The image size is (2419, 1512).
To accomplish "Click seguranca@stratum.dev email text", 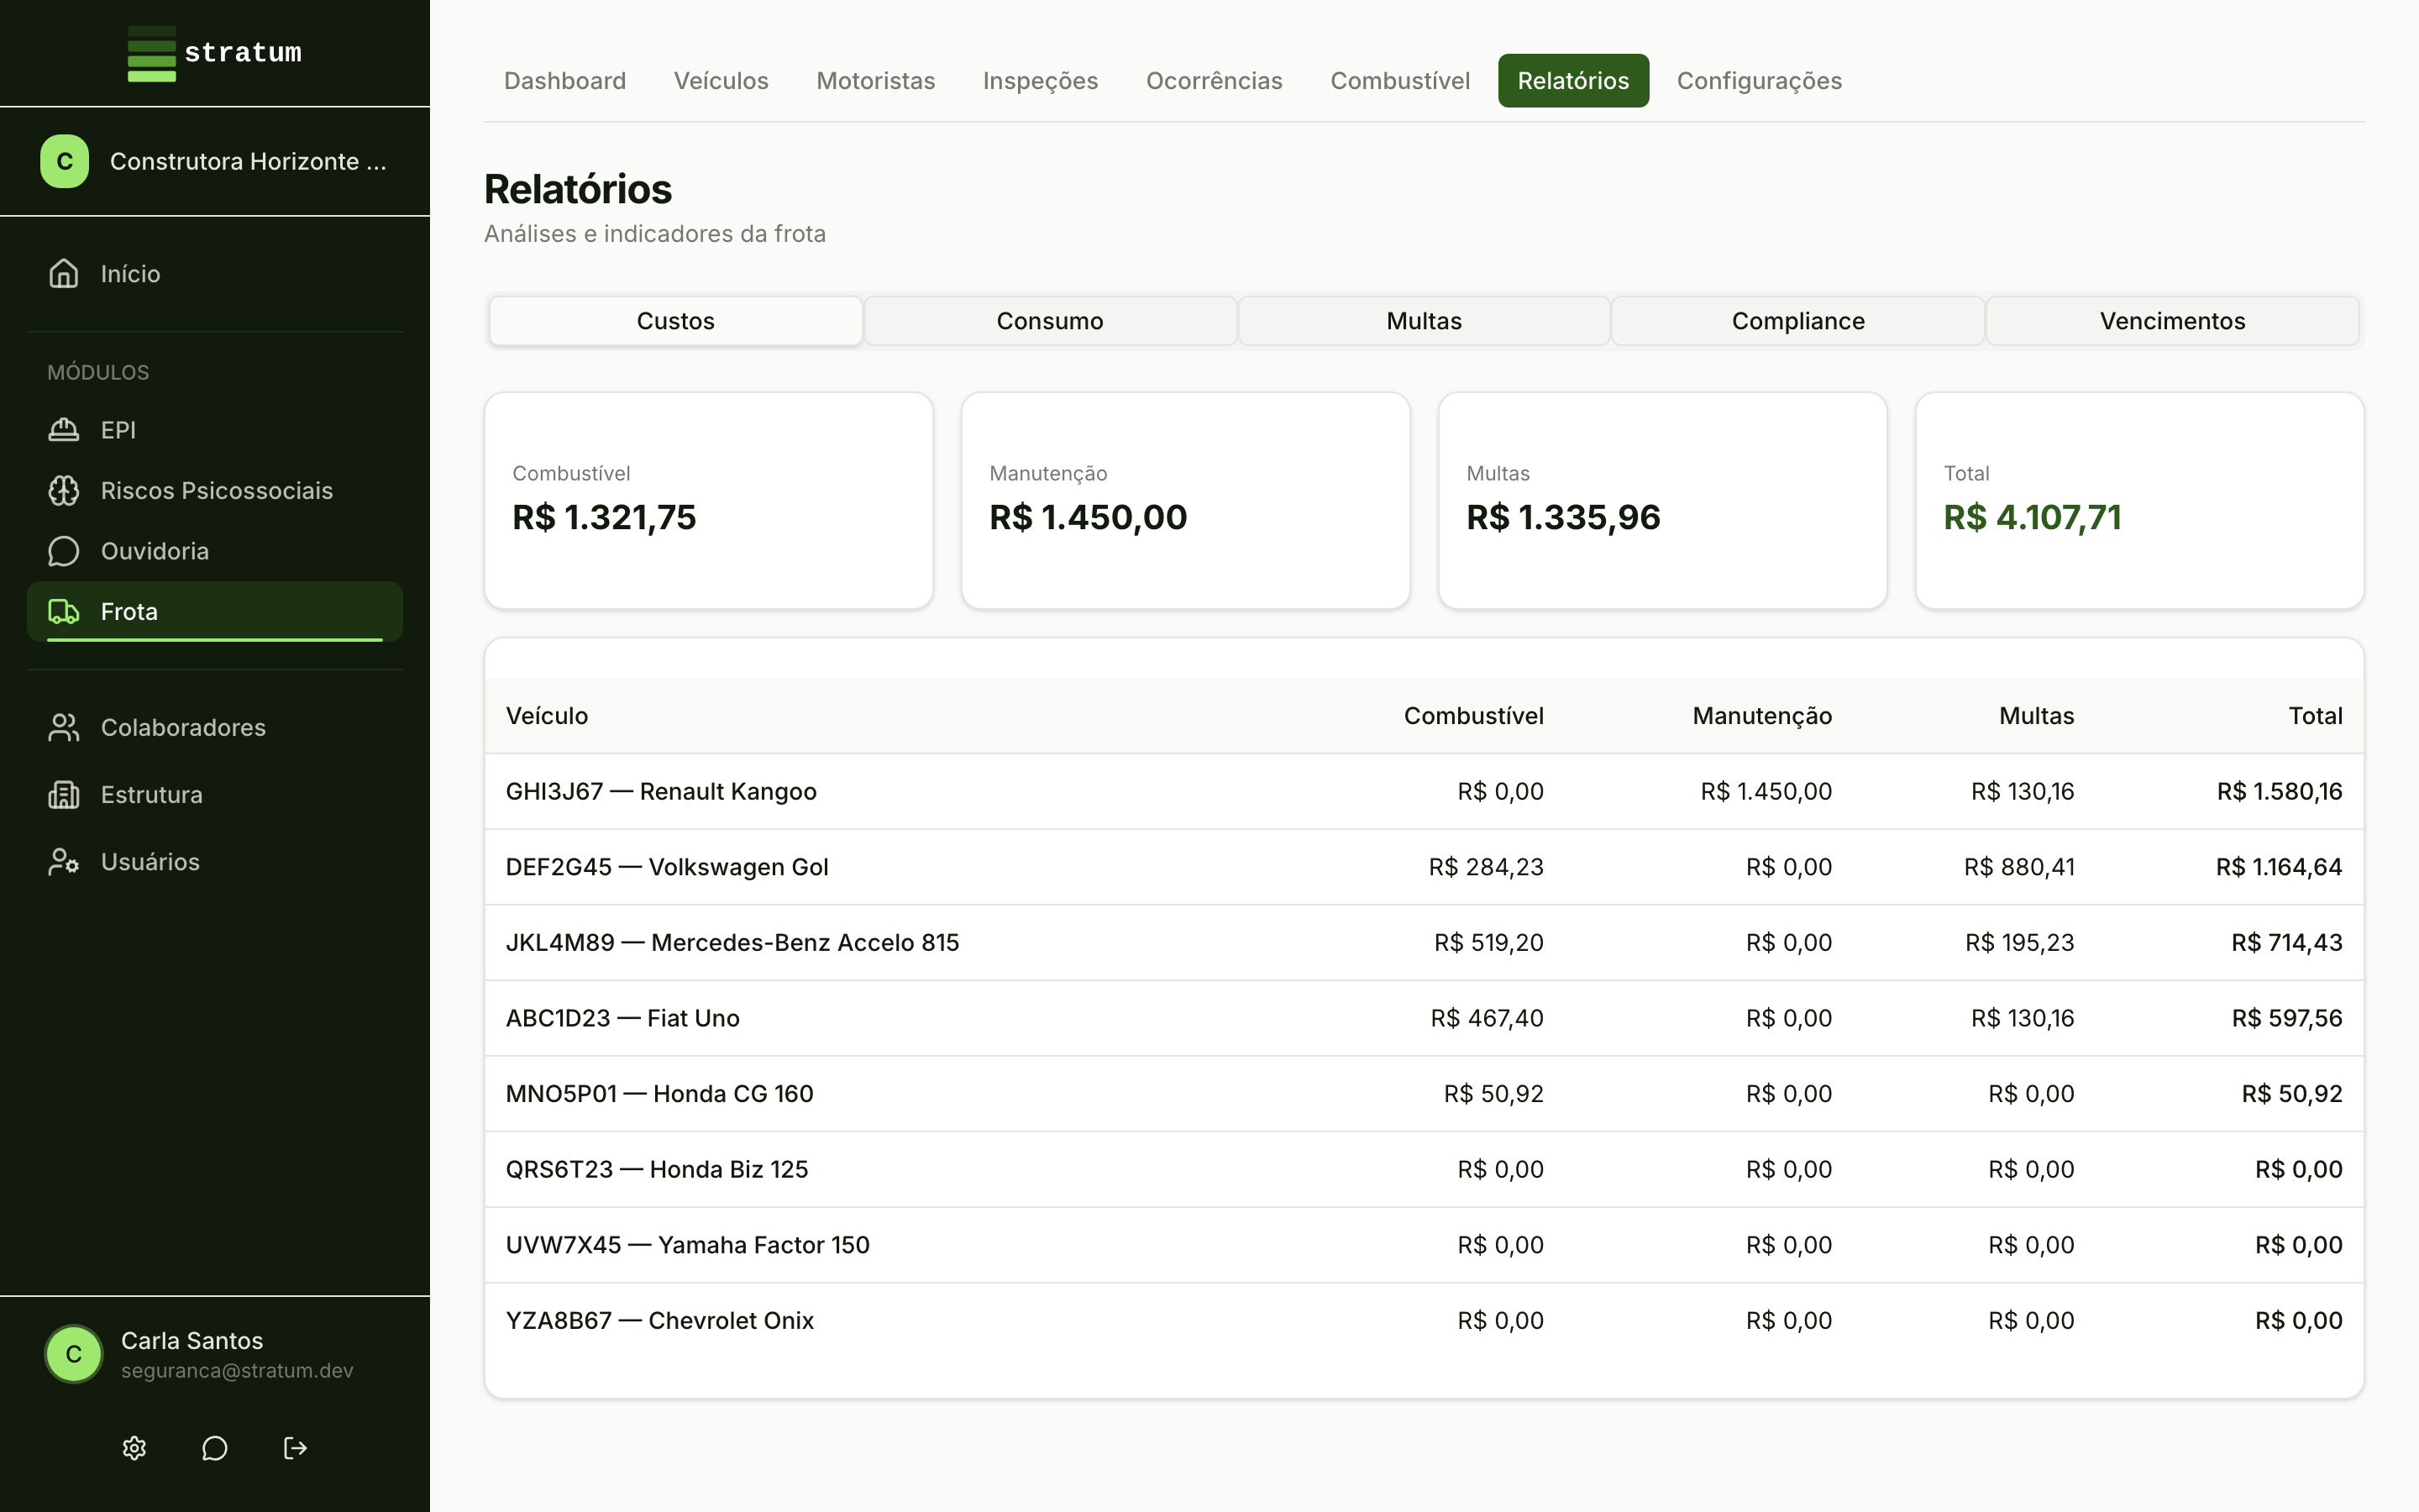I will pos(237,1371).
